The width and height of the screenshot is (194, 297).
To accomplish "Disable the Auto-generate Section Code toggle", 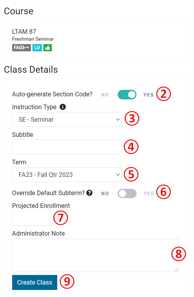I will (x=127, y=94).
